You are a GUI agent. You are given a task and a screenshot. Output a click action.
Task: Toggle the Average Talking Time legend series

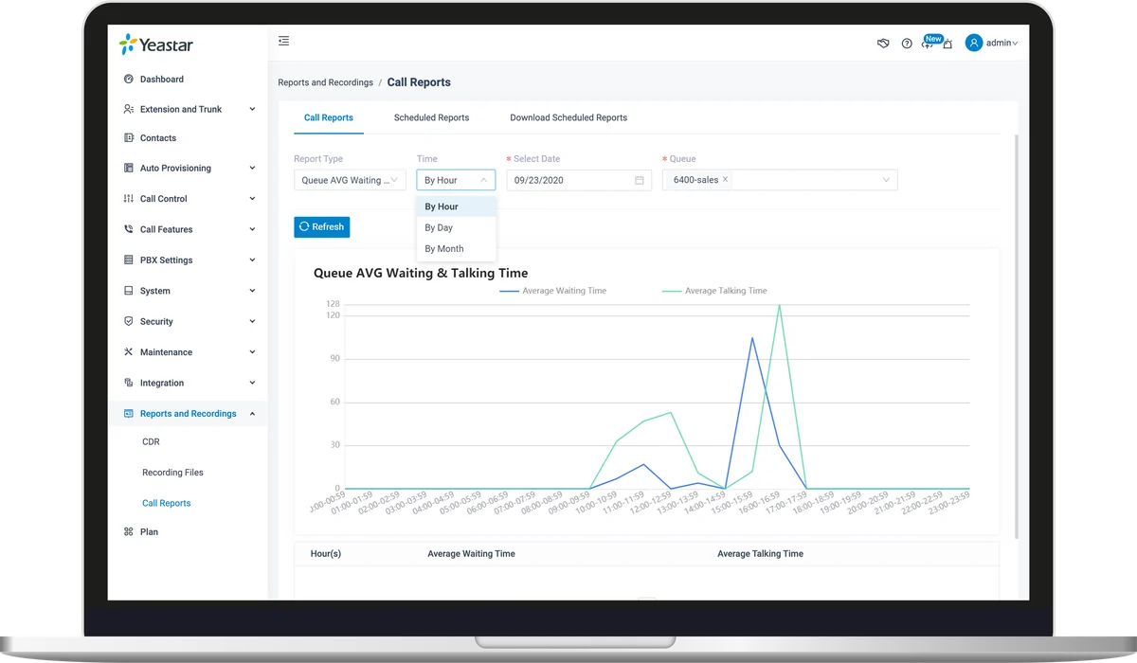(714, 291)
